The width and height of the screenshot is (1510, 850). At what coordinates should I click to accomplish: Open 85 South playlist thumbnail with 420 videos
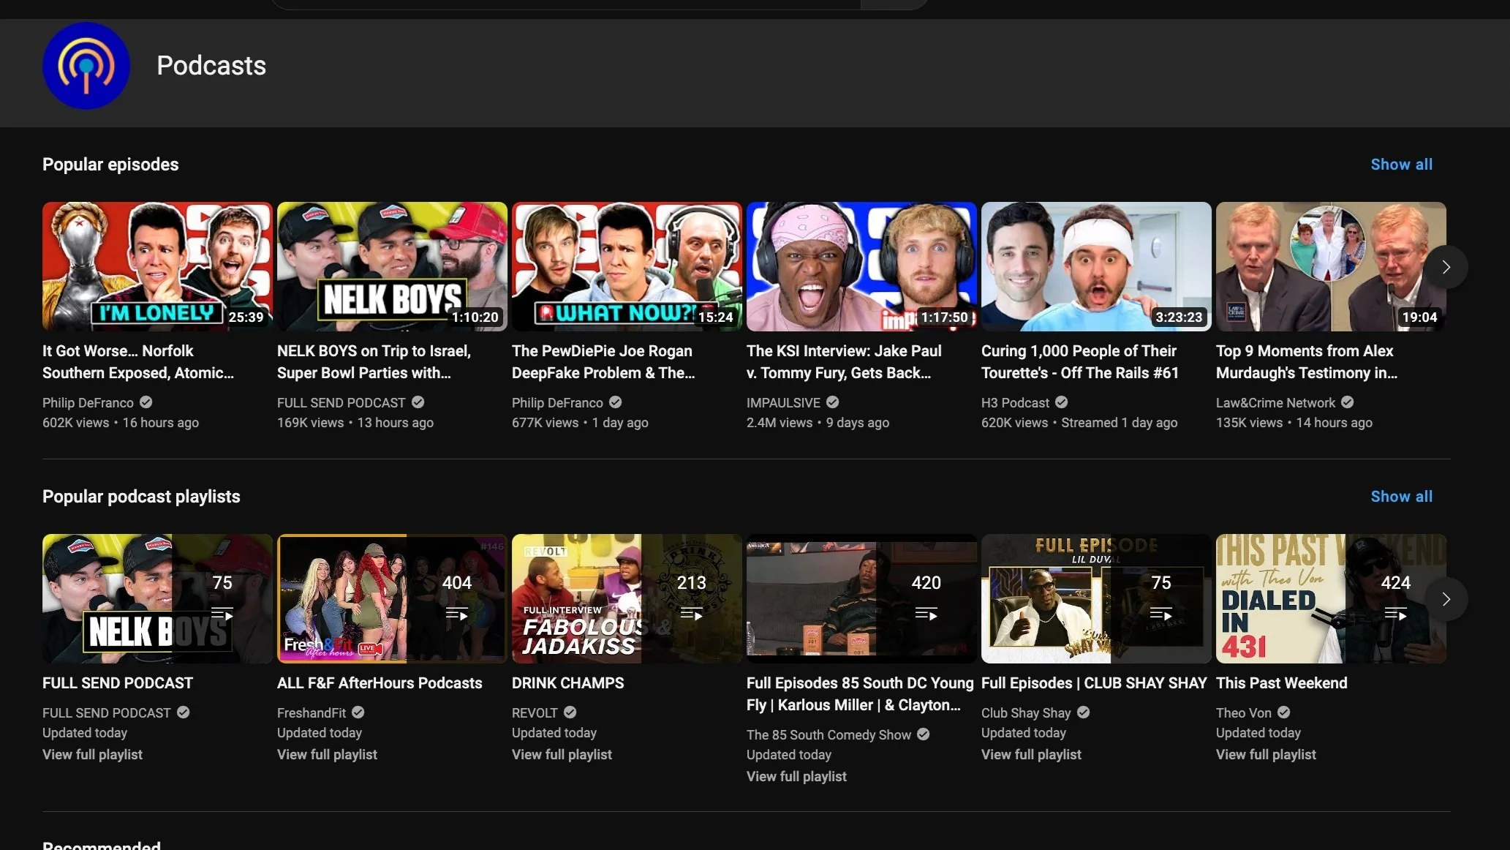click(861, 598)
